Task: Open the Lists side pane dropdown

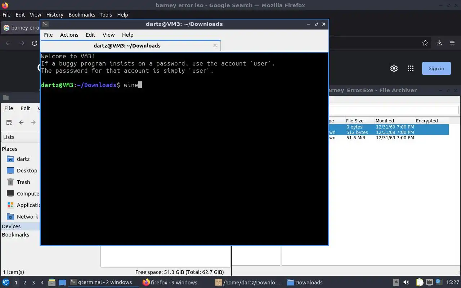Action: click(21, 137)
